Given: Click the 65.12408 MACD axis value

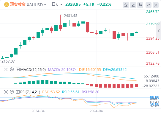Looking at the screenshot, I should (151, 76).
